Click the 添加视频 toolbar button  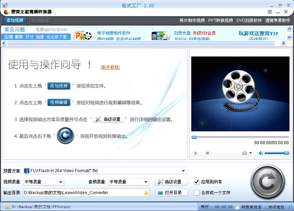(x=15, y=20)
